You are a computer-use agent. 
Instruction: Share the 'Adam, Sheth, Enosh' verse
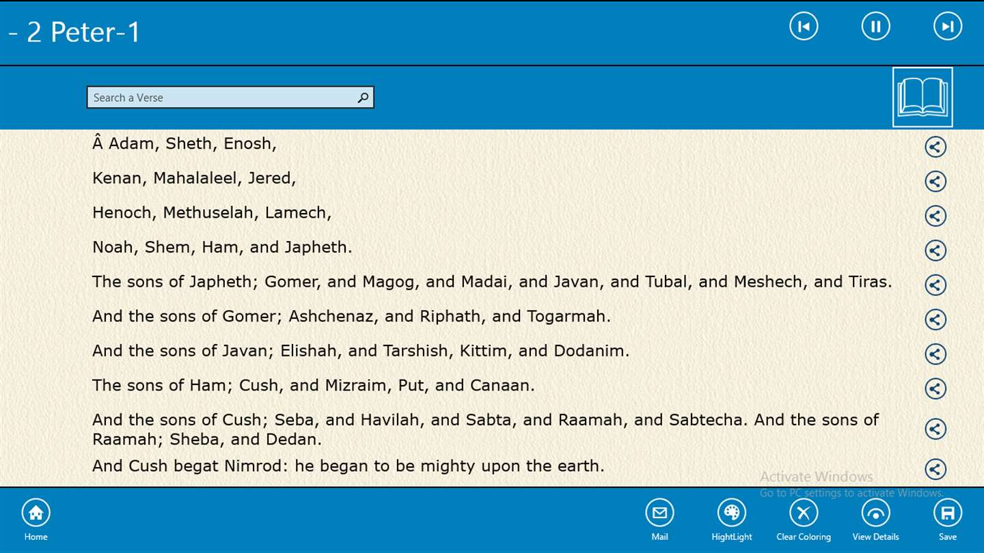tap(935, 146)
